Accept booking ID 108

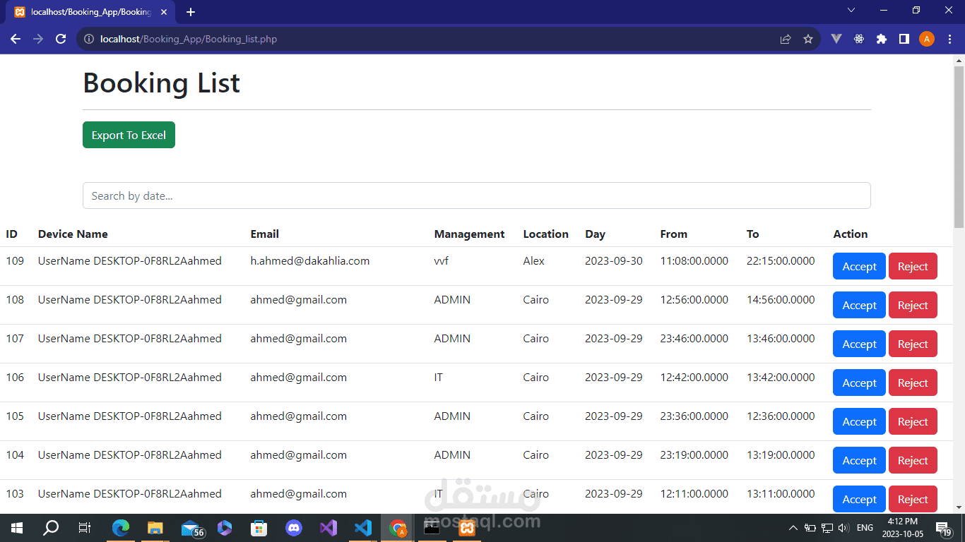(859, 305)
